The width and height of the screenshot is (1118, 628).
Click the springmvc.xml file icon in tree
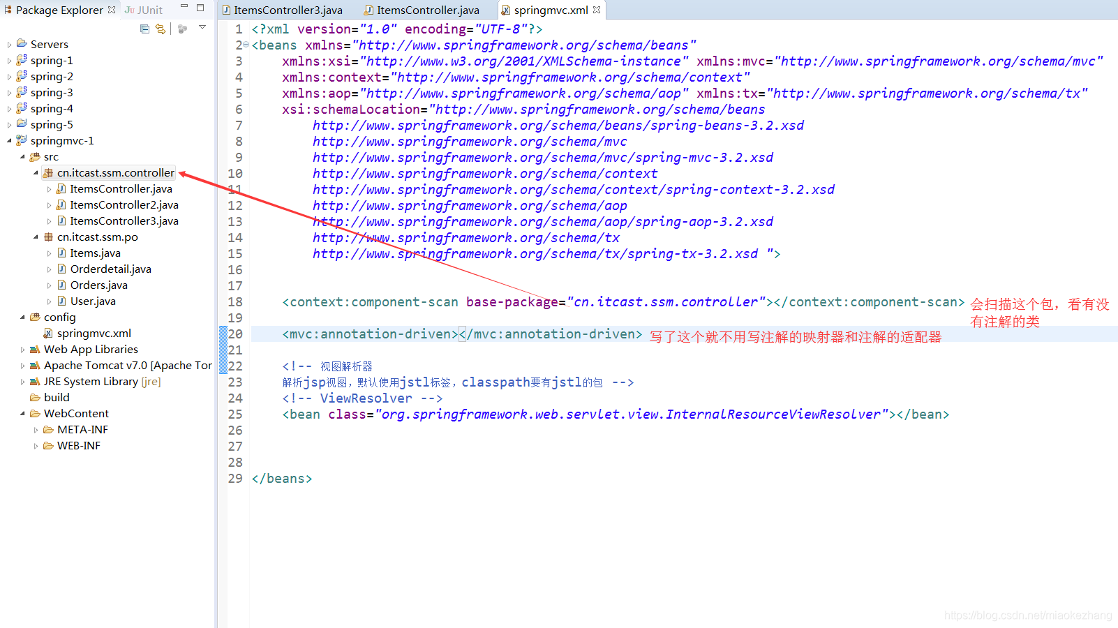(x=48, y=334)
